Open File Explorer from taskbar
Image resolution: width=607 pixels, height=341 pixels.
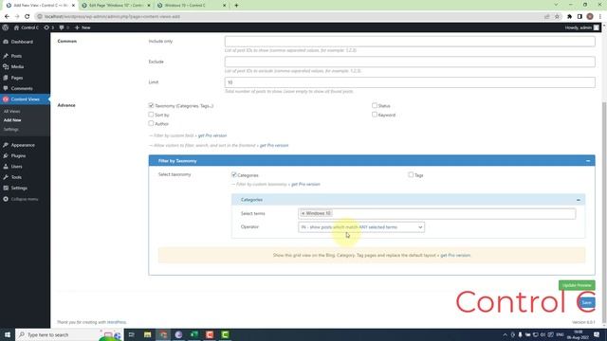[148, 334]
